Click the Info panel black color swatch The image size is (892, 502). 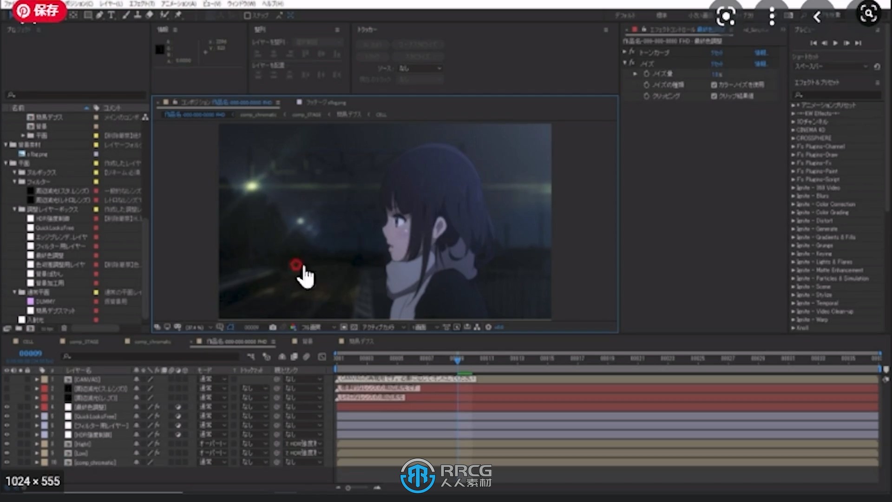[160, 50]
